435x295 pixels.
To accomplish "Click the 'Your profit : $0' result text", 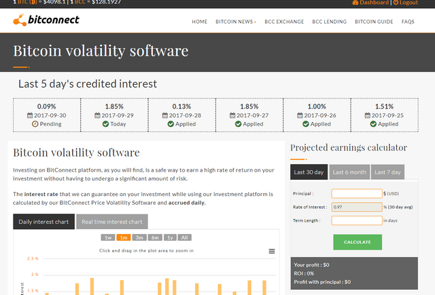I will pyautogui.click(x=311, y=265).
